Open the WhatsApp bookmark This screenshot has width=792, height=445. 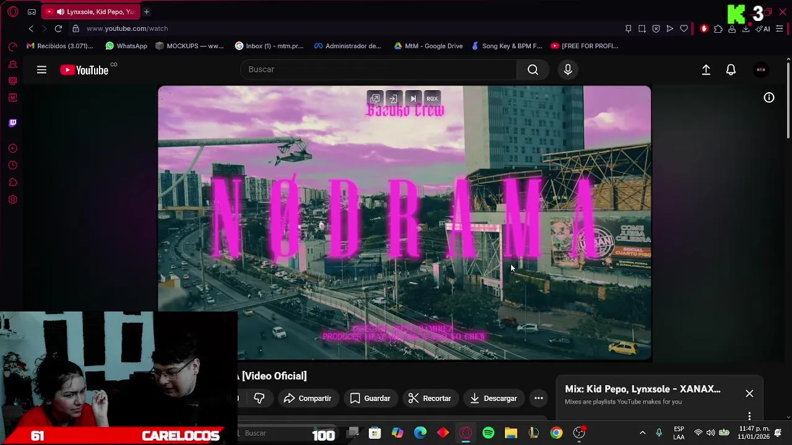pos(126,46)
